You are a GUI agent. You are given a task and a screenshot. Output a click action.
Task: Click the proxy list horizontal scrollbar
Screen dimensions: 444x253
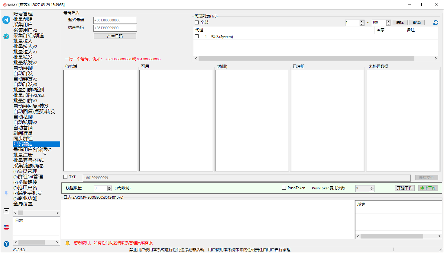[306, 59]
